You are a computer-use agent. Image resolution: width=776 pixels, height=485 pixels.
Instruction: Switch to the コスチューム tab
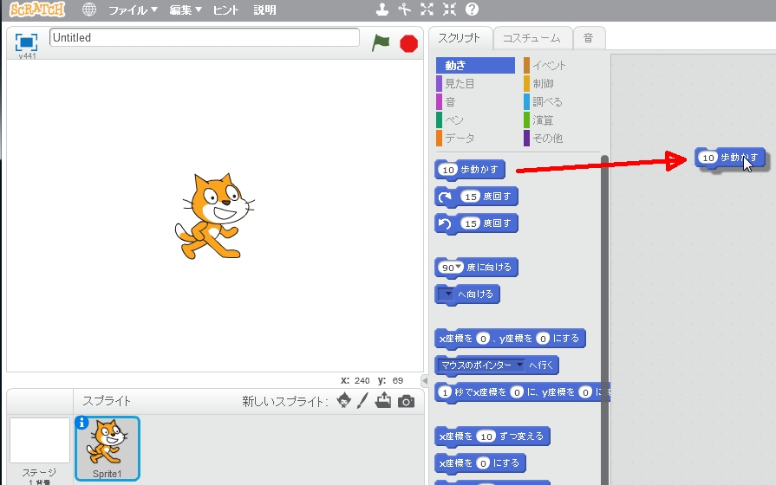(x=531, y=38)
